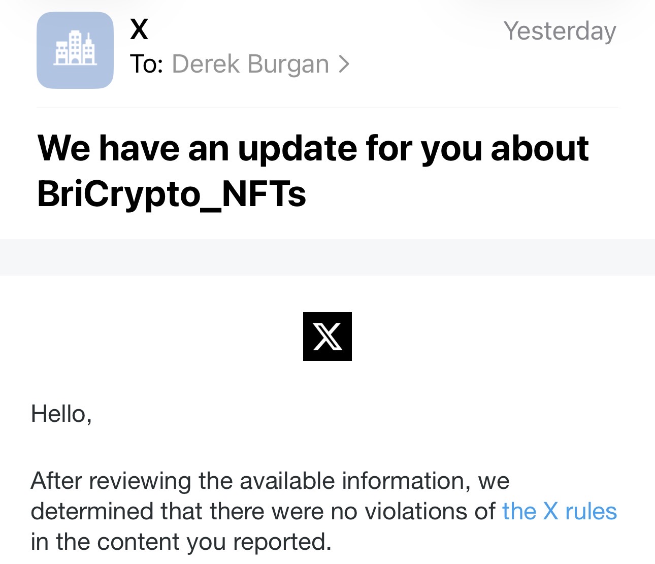655x564 pixels.
Task: Select the sender name "X" in the header
Action: pos(139,29)
